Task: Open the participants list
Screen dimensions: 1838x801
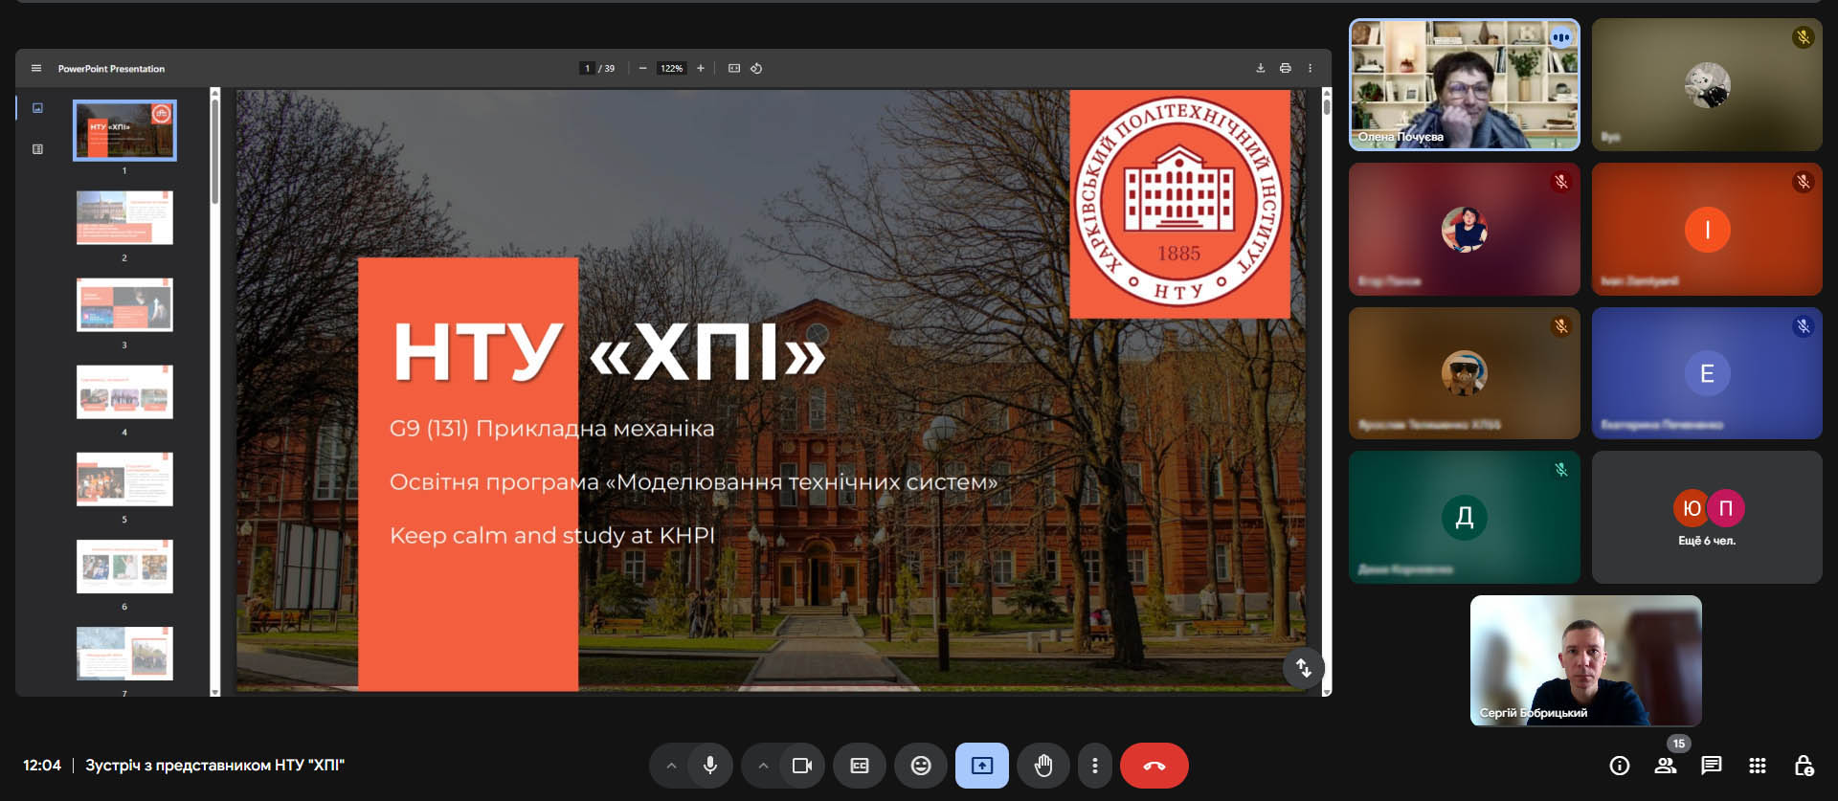Action: click(1666, 766)
